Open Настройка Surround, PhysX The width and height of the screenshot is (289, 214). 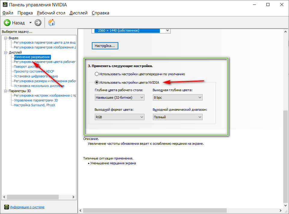coord(35,105)
